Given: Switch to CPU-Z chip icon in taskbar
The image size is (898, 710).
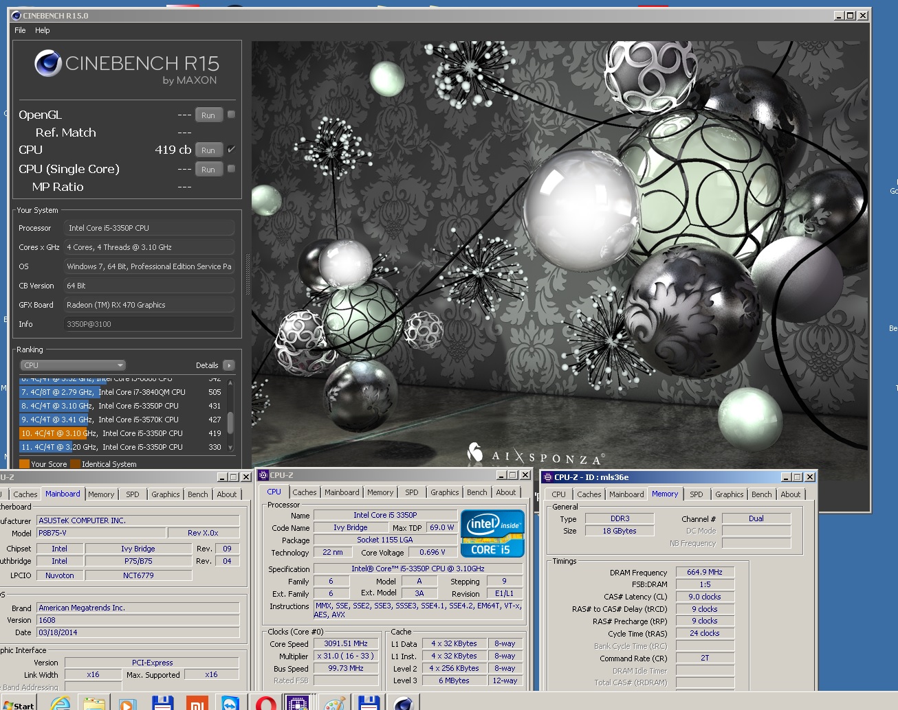Looking at the screenshot, I should pyautogui.click(x=298, y=703).
